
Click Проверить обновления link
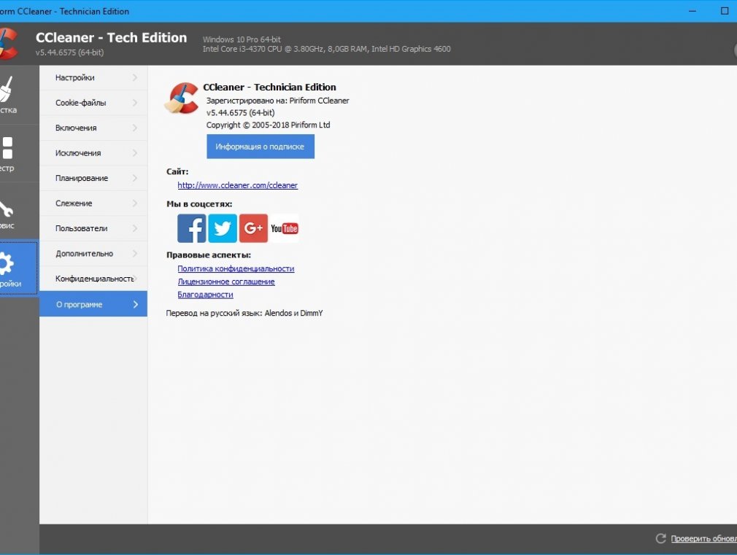pos(703,538)
